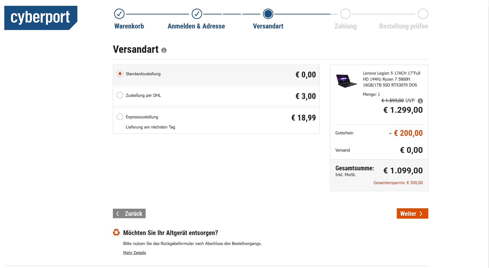The width and height of the screenshot is (489, 268).
Task: Click the Lenovo Legion laptop thumbnail
Action: pyautogui.click(x=346, y=81)
